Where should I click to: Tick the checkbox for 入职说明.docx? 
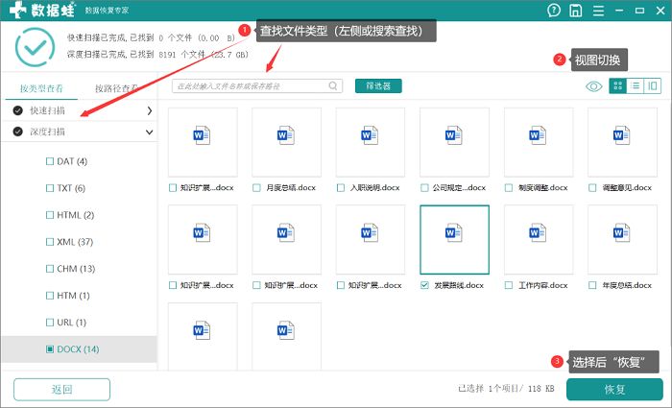point(340,188)
